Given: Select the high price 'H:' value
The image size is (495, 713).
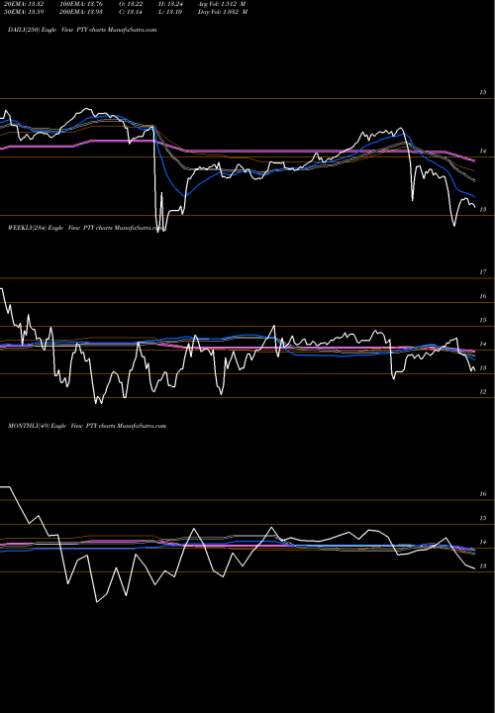Looking at the screenshot, I should coord(170,3).
